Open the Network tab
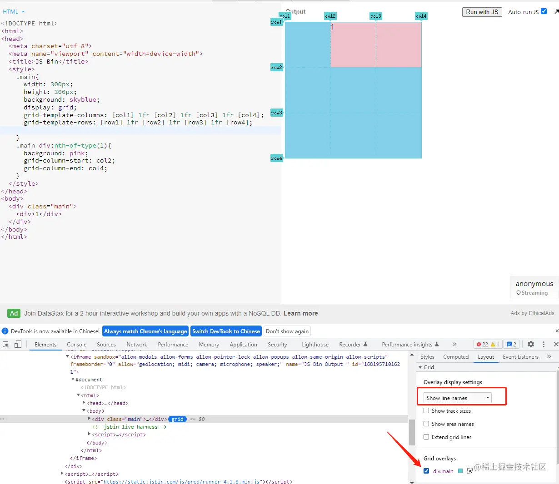Screen dimensions: 559x484 point(137,345)
